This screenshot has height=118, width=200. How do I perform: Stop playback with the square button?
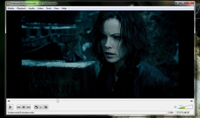tap(24, 107)
